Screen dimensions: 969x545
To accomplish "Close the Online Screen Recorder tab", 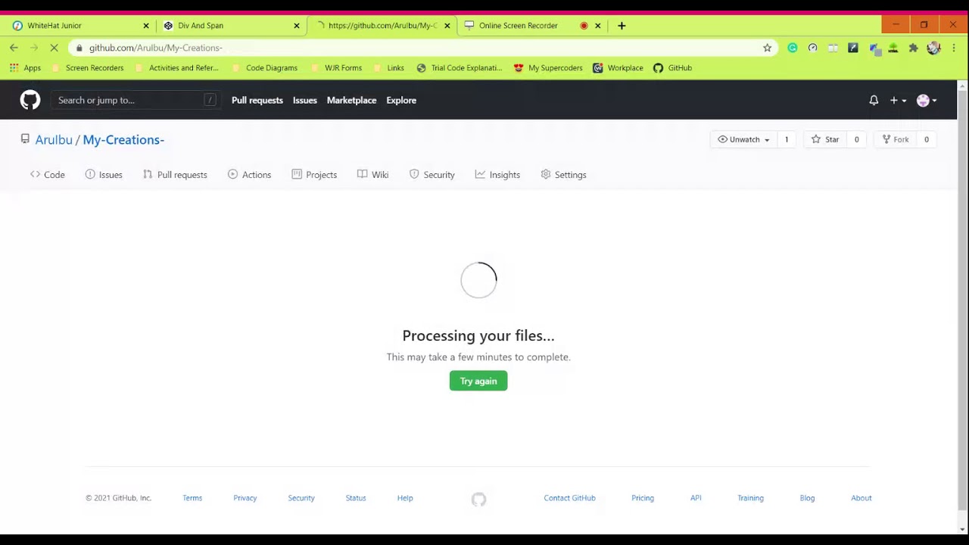I will pyautogui.click(x=597, y=25).
